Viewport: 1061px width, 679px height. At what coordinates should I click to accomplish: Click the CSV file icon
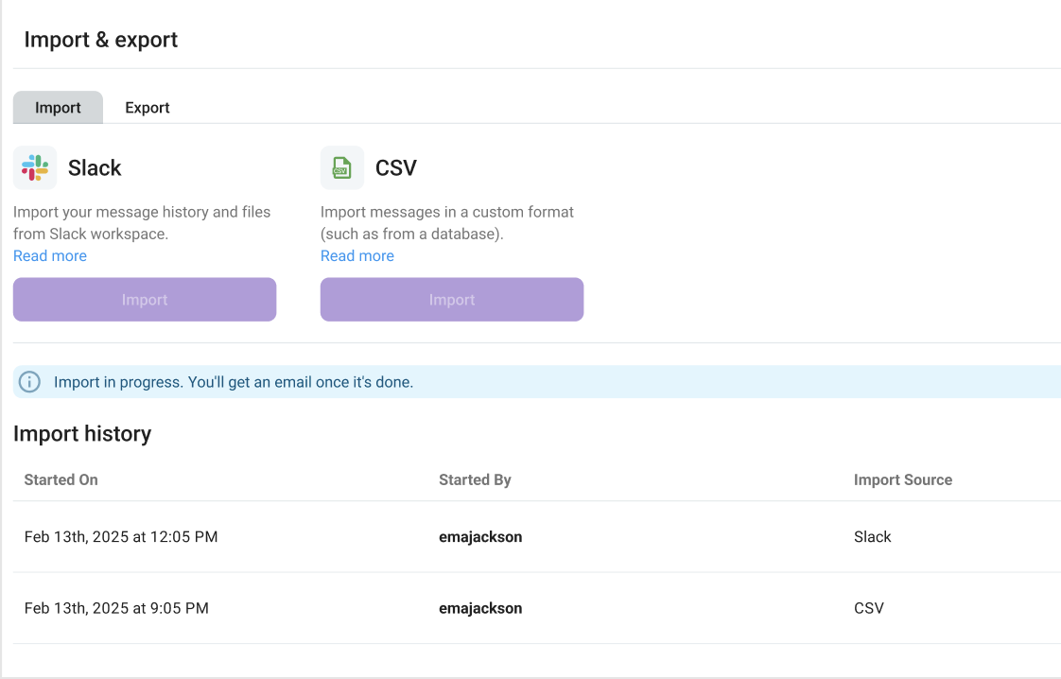tap(341, 168)
